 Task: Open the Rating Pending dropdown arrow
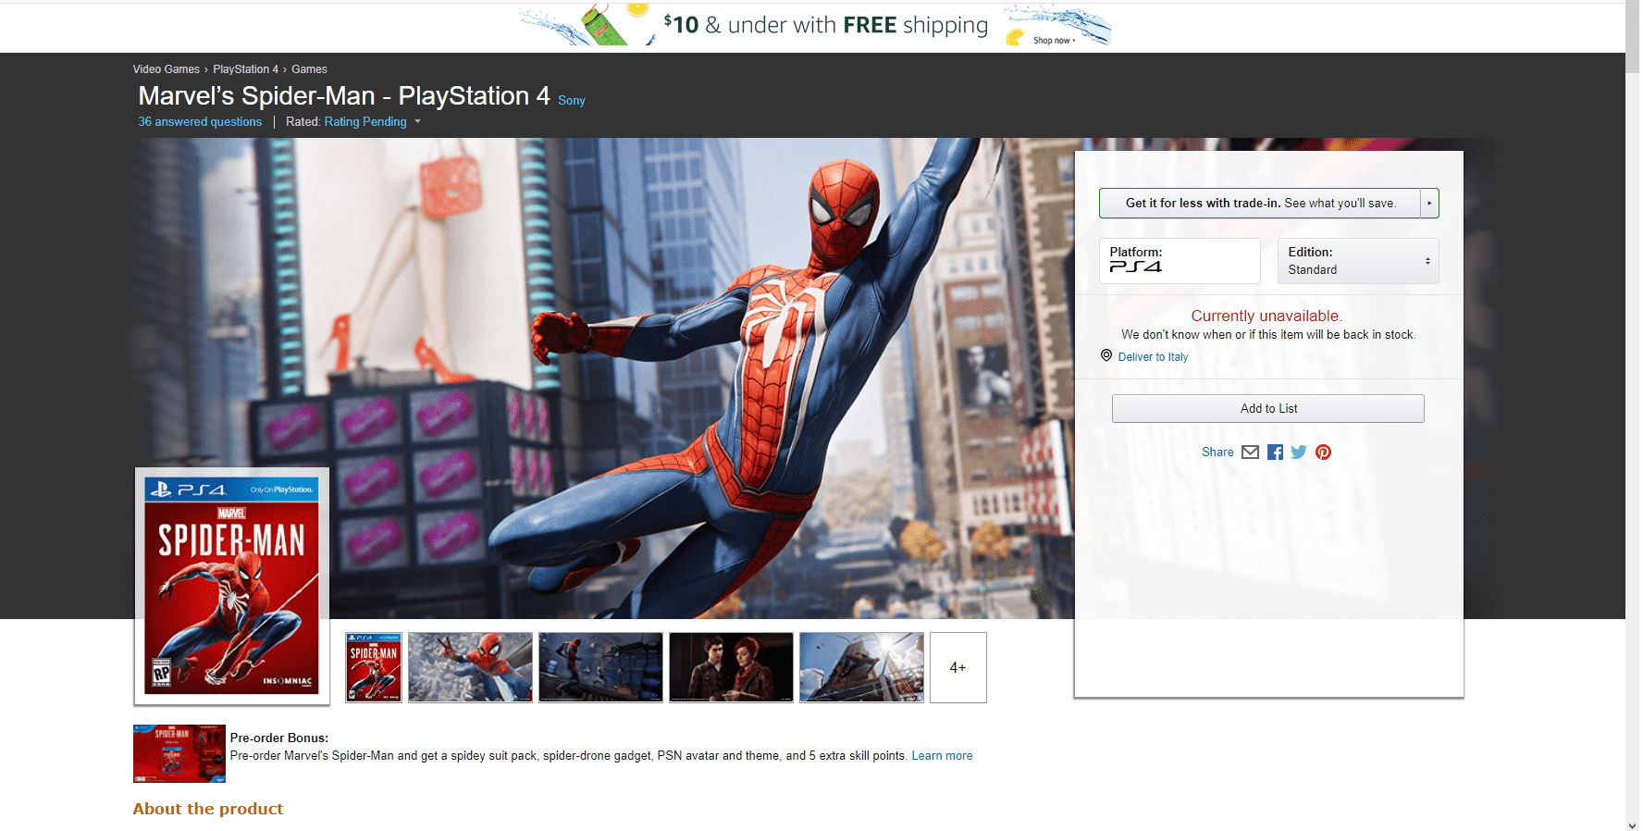pos(417,122)
